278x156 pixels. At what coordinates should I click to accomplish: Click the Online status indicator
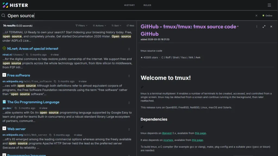tap(267, 15)
